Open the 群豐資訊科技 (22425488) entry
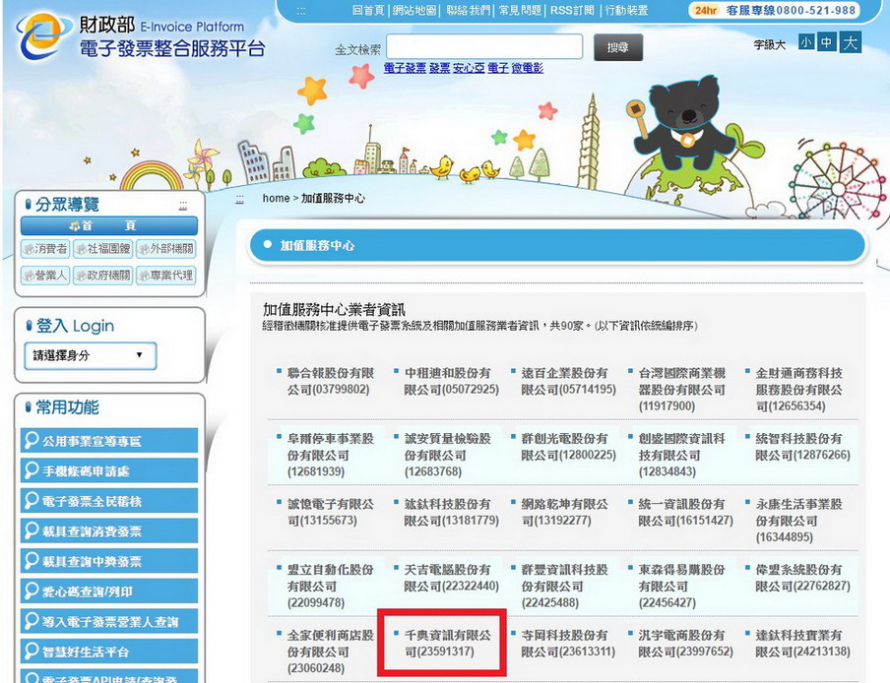 click(x=564, y=586)
